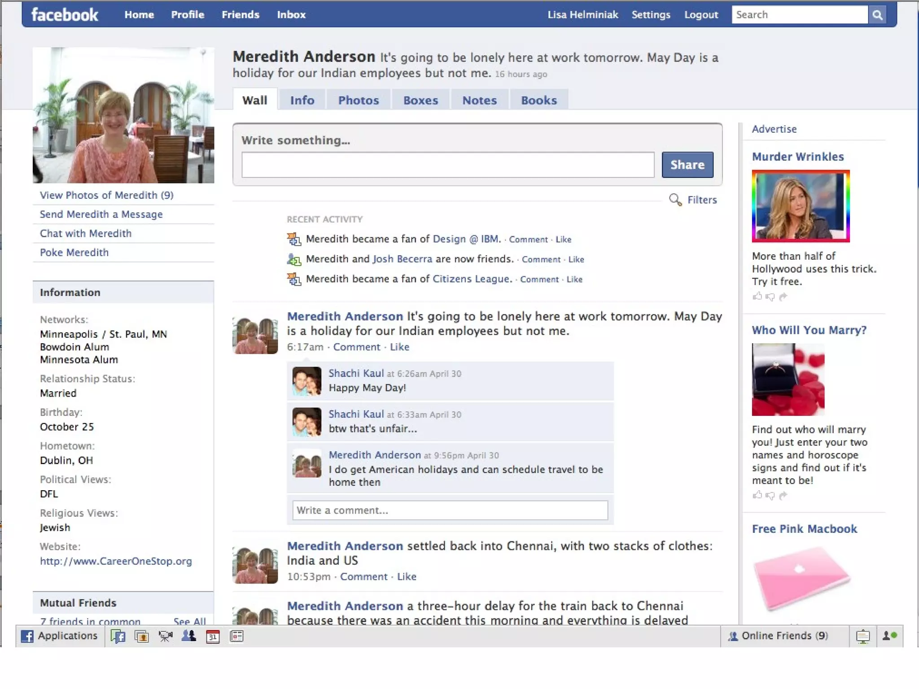
Task: Click Meredith's profile photo
Action: (x=123, y=115)
